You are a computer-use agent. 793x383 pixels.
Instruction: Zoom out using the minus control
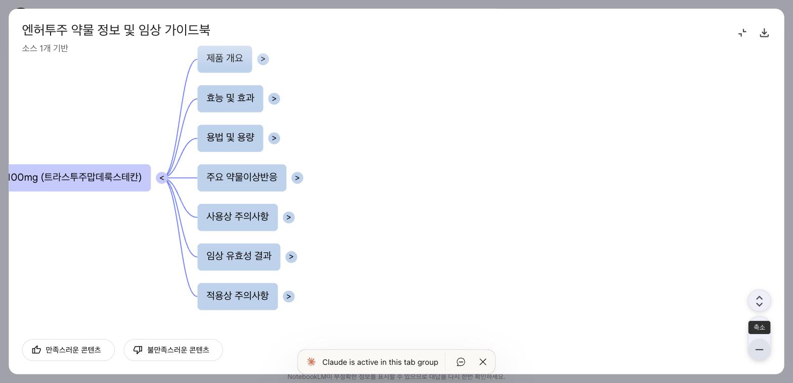(759, 349)
